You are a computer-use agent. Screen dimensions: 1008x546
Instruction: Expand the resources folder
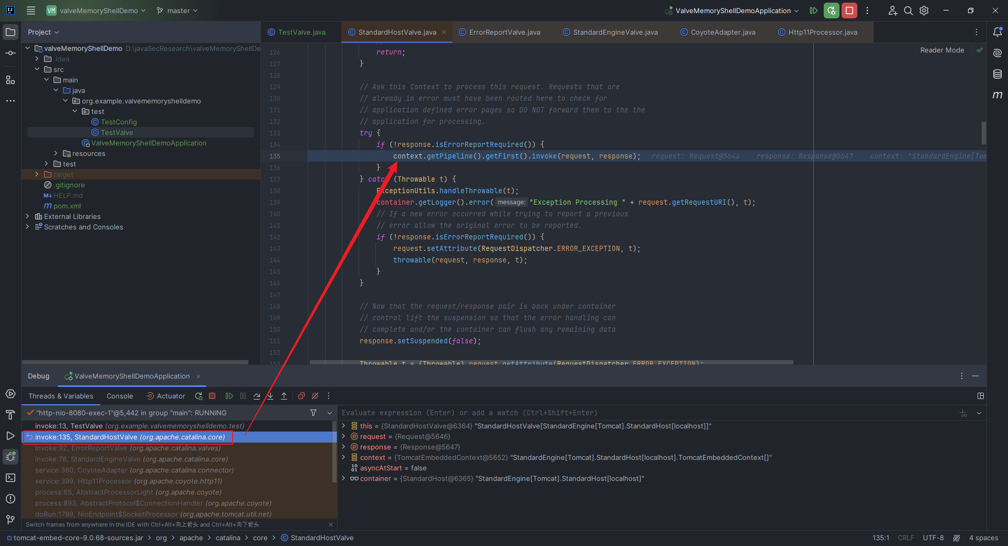56,153
